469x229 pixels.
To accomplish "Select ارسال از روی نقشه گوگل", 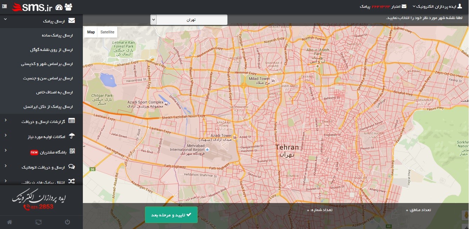I will (x=51, y=50).
